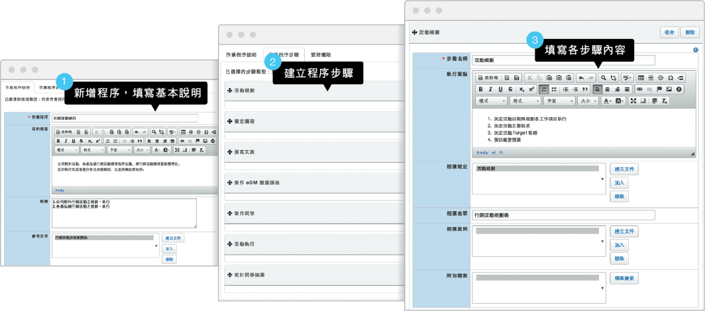Screen dimensions: 705x311
Task: Open text color picker in 執行重點 editor
Action: (x=606, y=101)
